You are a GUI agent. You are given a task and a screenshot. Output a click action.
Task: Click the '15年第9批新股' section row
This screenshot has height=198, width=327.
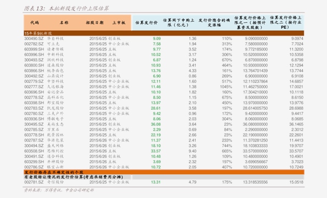tap(164, 33)
